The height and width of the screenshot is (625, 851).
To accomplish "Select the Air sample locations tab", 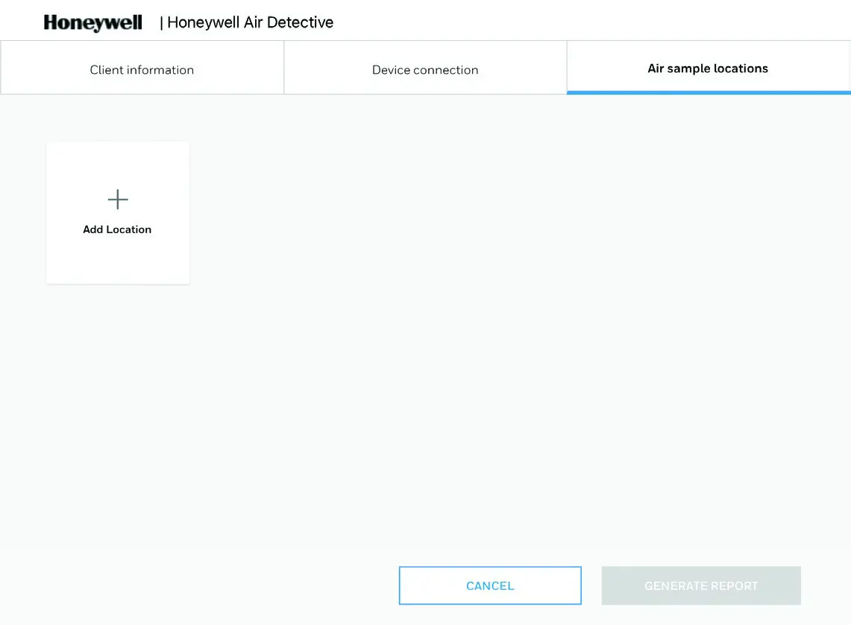I will tap(709, 68).
